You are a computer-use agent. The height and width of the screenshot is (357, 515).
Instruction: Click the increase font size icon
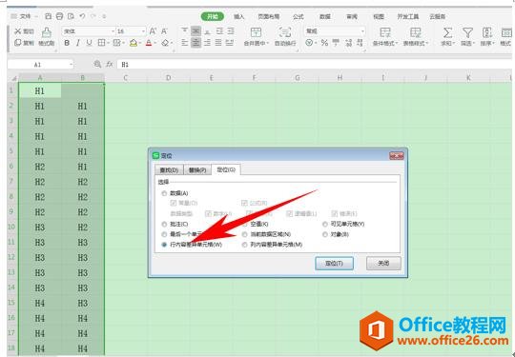[153, 31]
